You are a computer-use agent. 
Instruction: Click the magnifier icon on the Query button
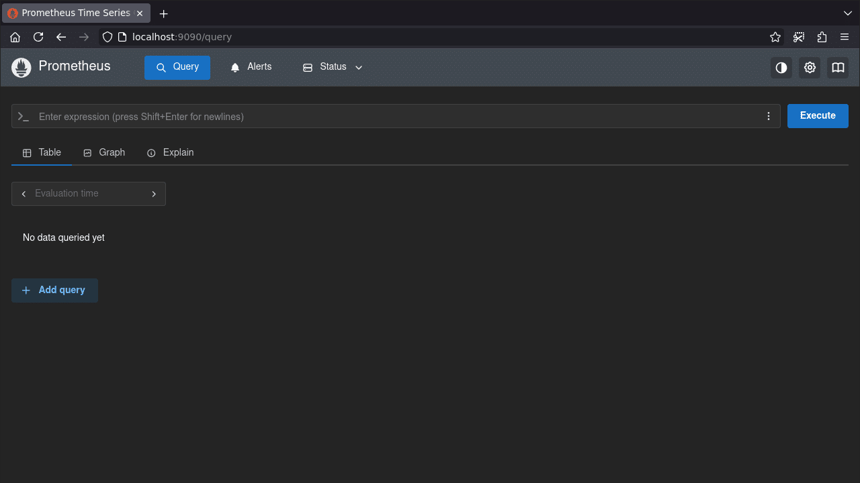[x=161, y=67]
